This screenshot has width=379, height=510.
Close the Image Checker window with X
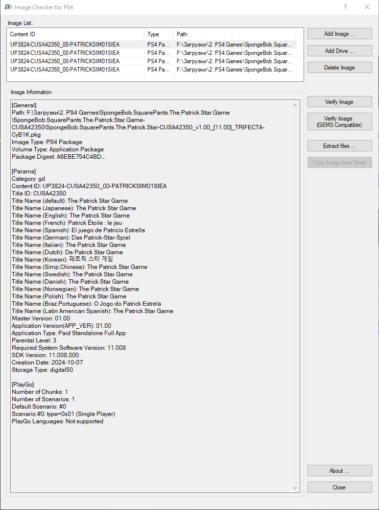point(367,7)
